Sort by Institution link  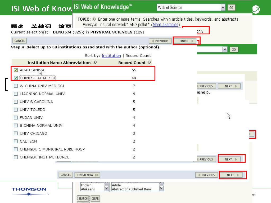[111, 56]
